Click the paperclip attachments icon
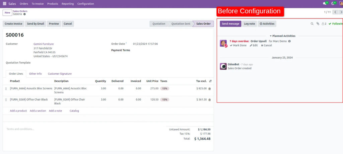The height and width of the screenshot is (154, 343). coord(318,24)
